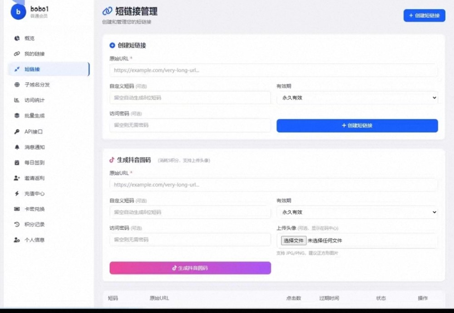
Task: Click the 每日签到 calendar icon
Action: (x=17, y=163)
